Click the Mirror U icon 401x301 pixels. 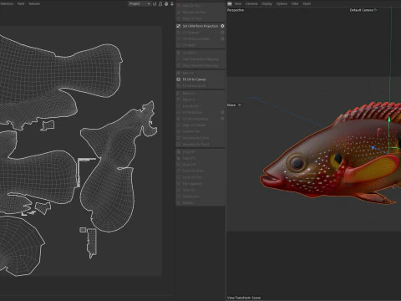click(179, 93)
